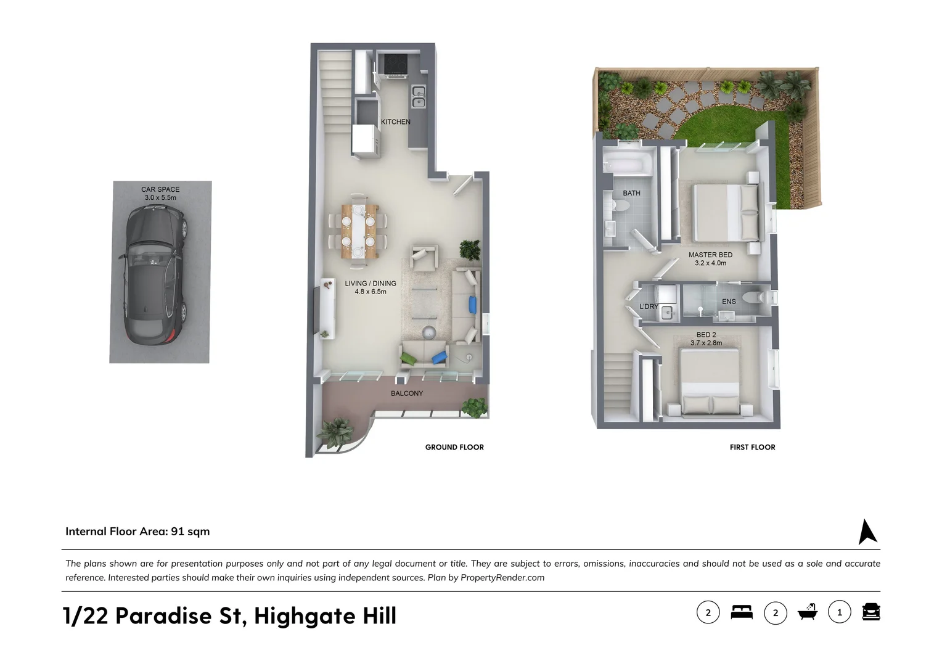Click the bathtub with shower icon
942x666 pixels.
[808, 611]
